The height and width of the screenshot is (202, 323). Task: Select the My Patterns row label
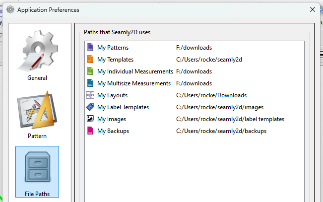[x=113, y=48]
